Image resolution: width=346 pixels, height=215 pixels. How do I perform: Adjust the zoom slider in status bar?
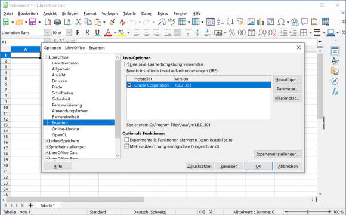(308, 211)
